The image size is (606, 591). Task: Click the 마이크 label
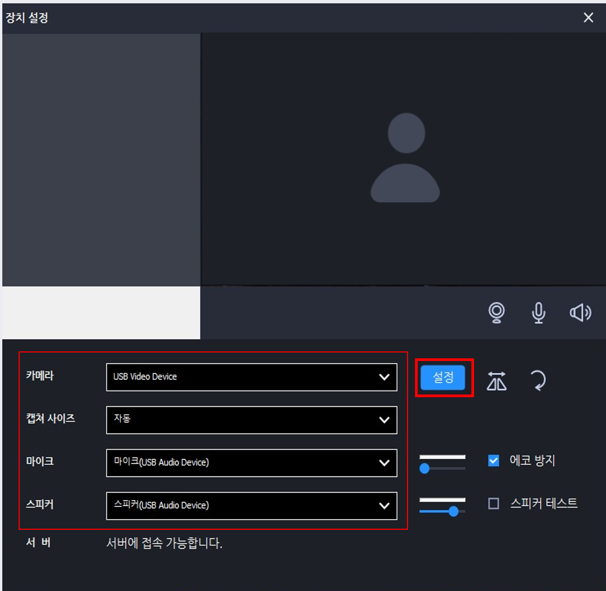[40, 462]
